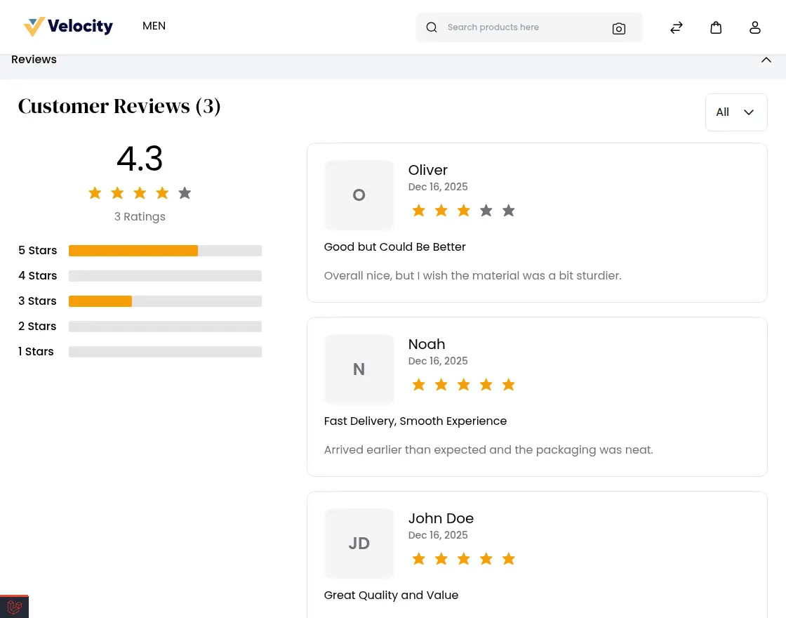
Task: Open the MEN menu
Action: point(154,26)
